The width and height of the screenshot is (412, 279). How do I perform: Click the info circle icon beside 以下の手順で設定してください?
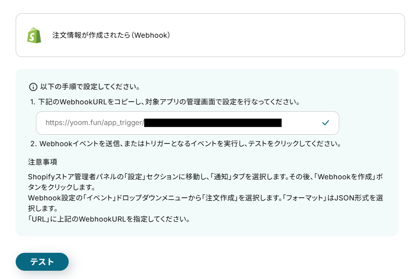click(33, 87)
